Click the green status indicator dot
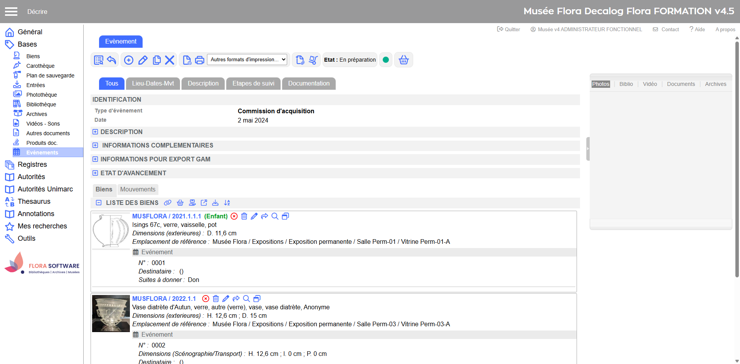 tap(386, 60)
